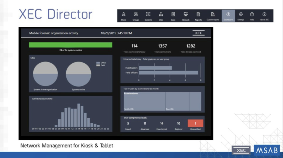
Task: Click the Office legend color swatch
Action: (x=98, y=63)
